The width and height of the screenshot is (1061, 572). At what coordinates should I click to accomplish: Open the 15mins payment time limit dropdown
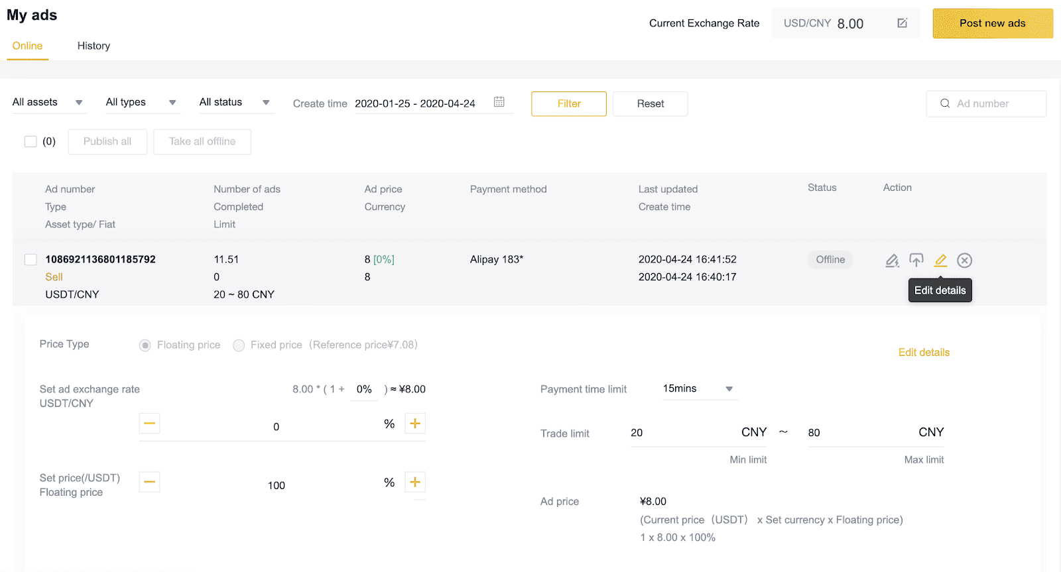click(x=700, y=389)
